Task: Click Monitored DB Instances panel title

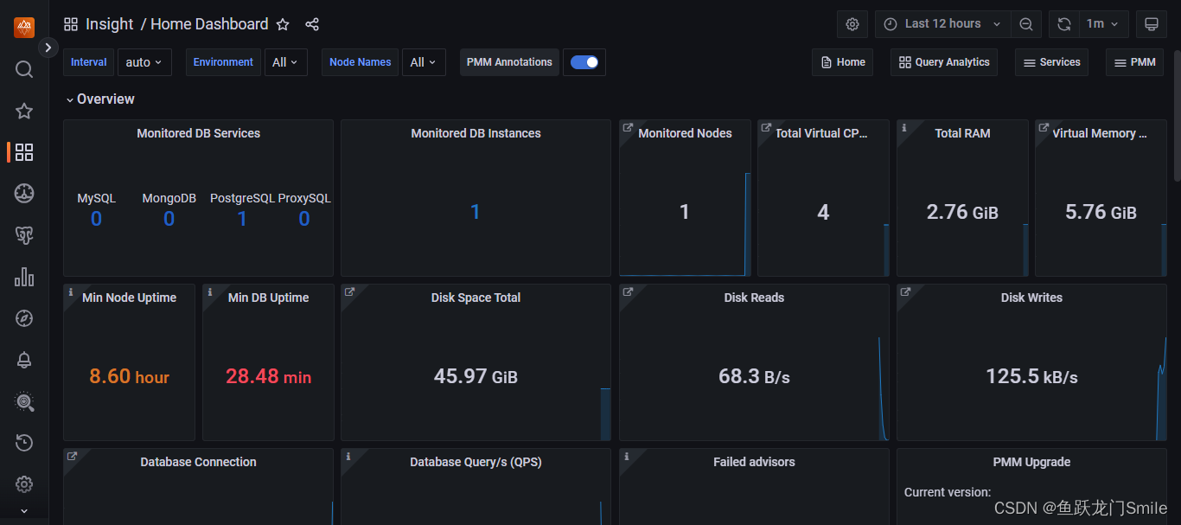Action: coord(476,133)
